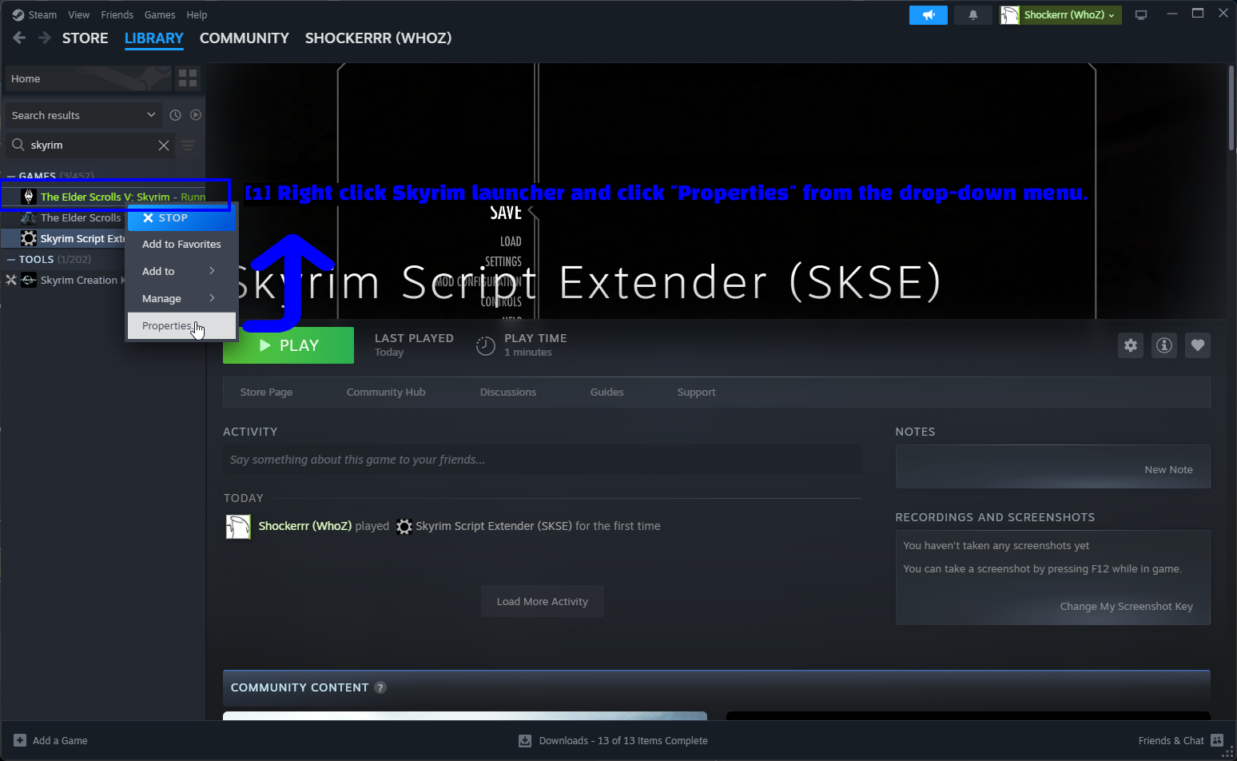Screen dimensions: 1237x761
Task: Go to the STORE tab
Action: [86, 38]
